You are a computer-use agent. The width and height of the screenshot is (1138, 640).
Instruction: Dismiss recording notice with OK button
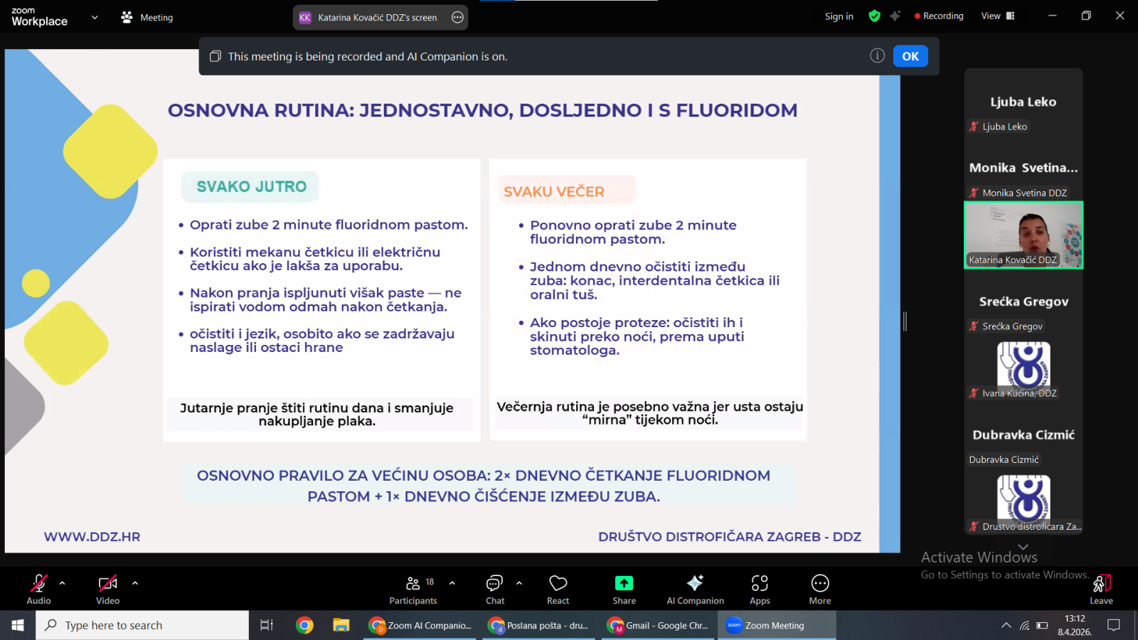coord(910,56)
